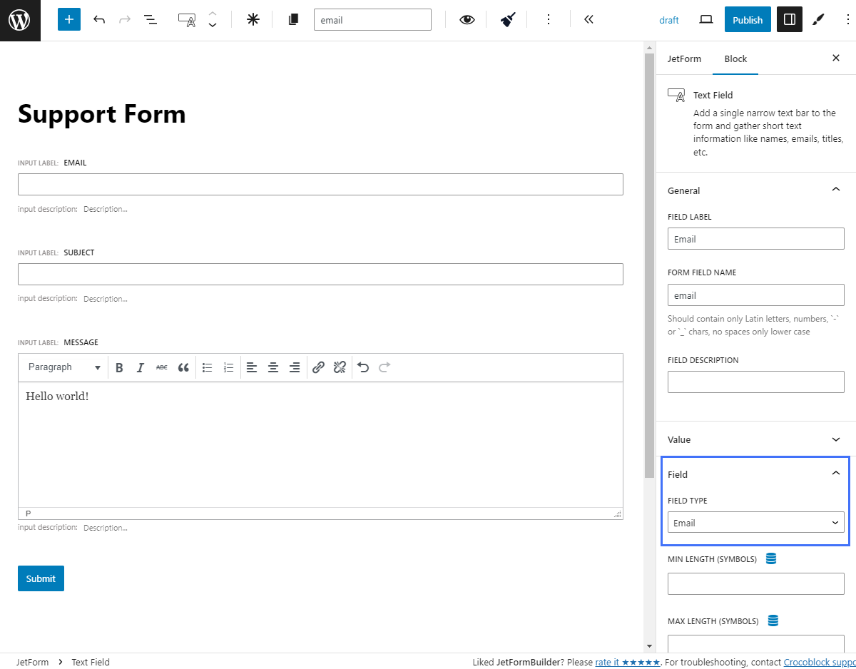Image resolution: width=856 pixels, height=669 pixels.
Task: Open the Paragraph format dropdown
Action: tap(64, 367)
